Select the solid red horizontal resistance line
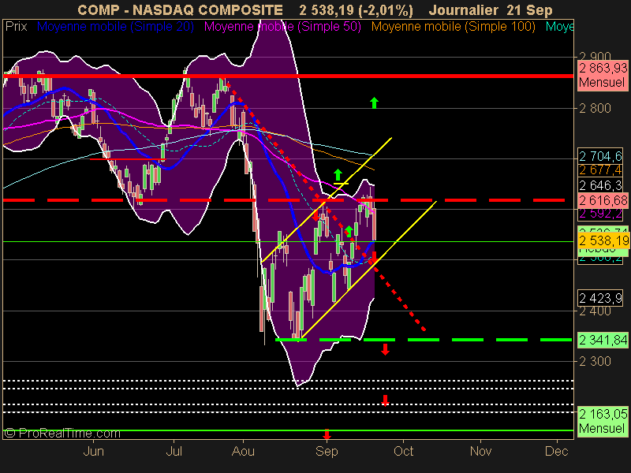This screenshot has width=631, height=473. pos(288,76)
